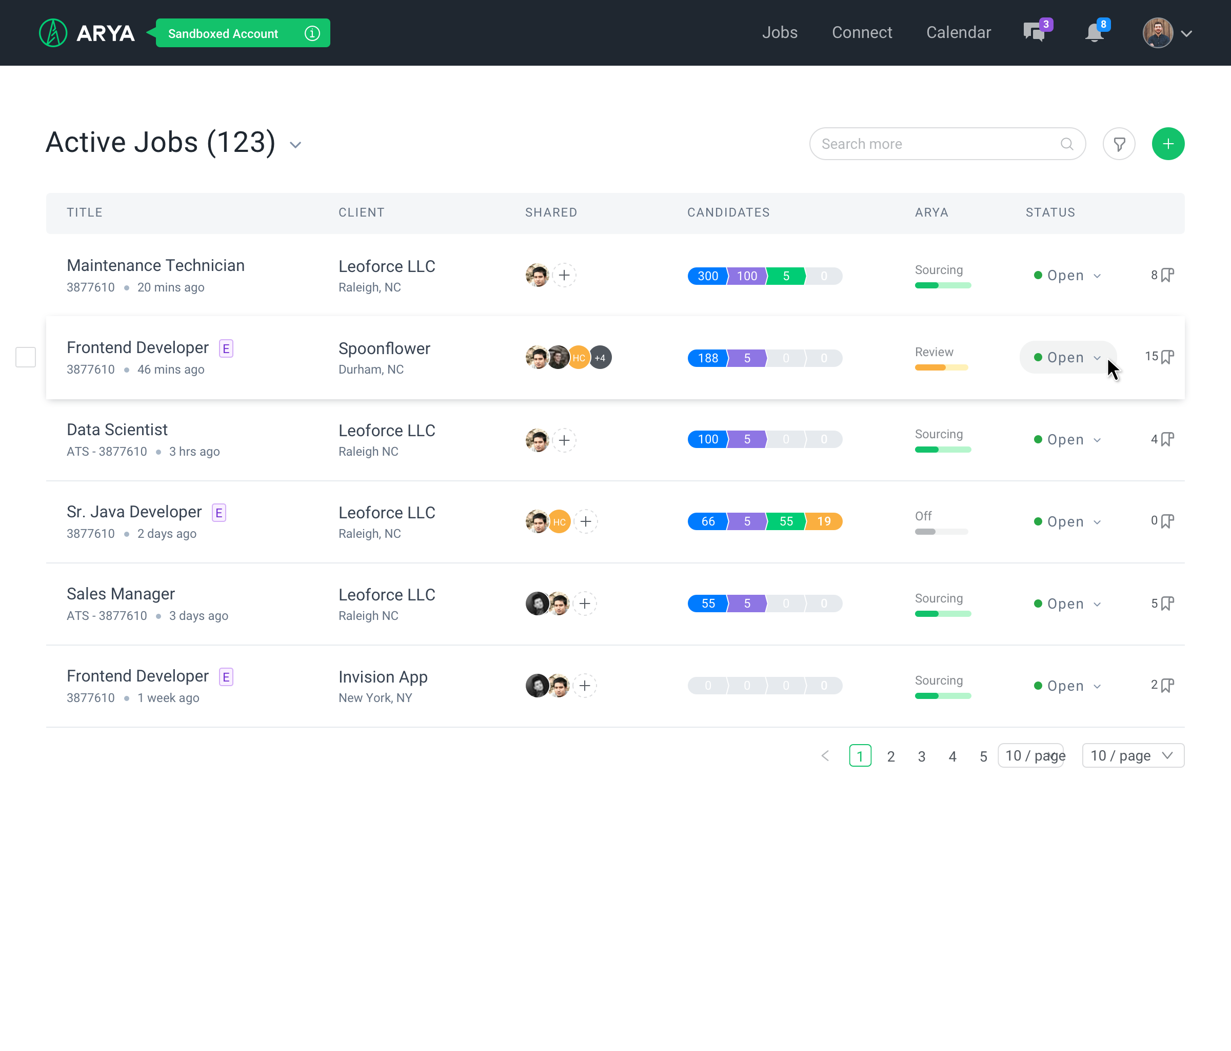
Task: Click search magnifier icon in search box
Action: [1066, 144]
